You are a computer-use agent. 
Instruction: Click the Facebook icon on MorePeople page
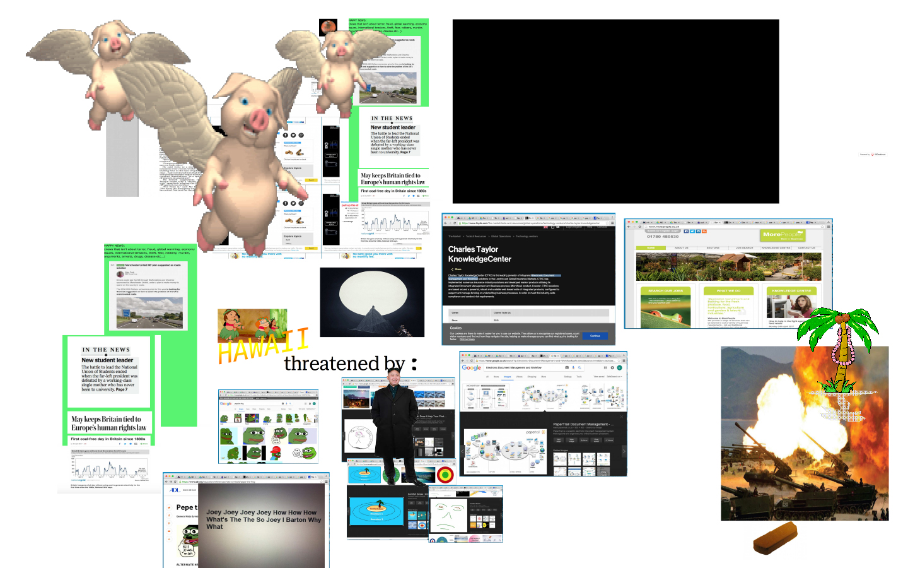[686, 231]
